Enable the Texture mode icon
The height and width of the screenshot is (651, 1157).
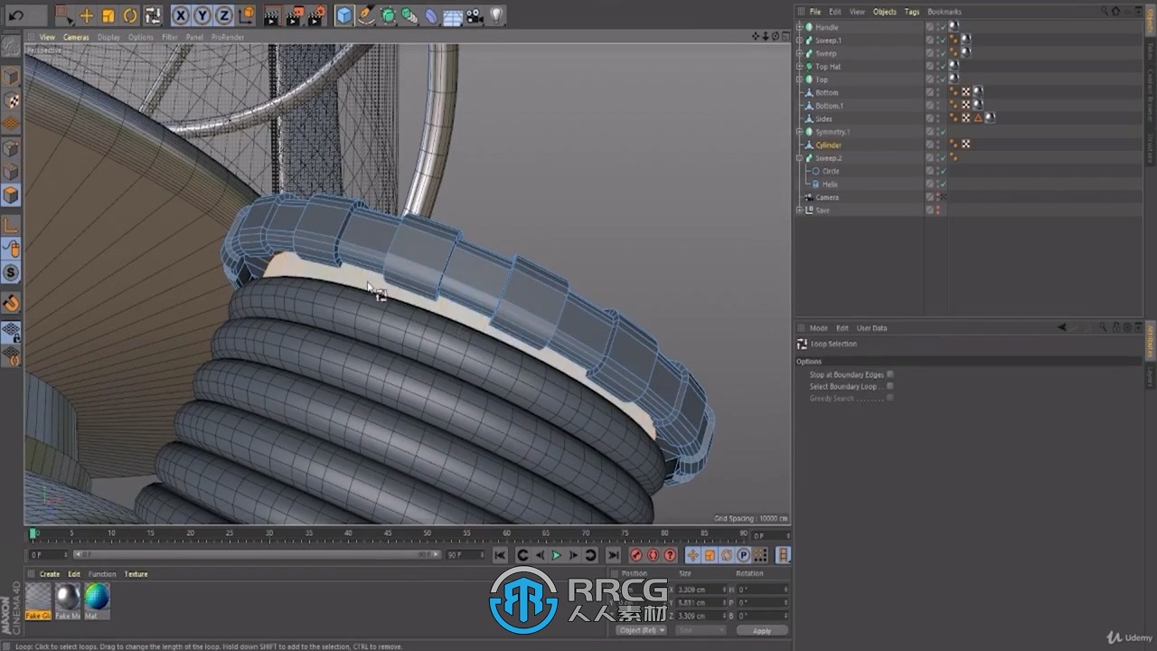click(11, 100)
